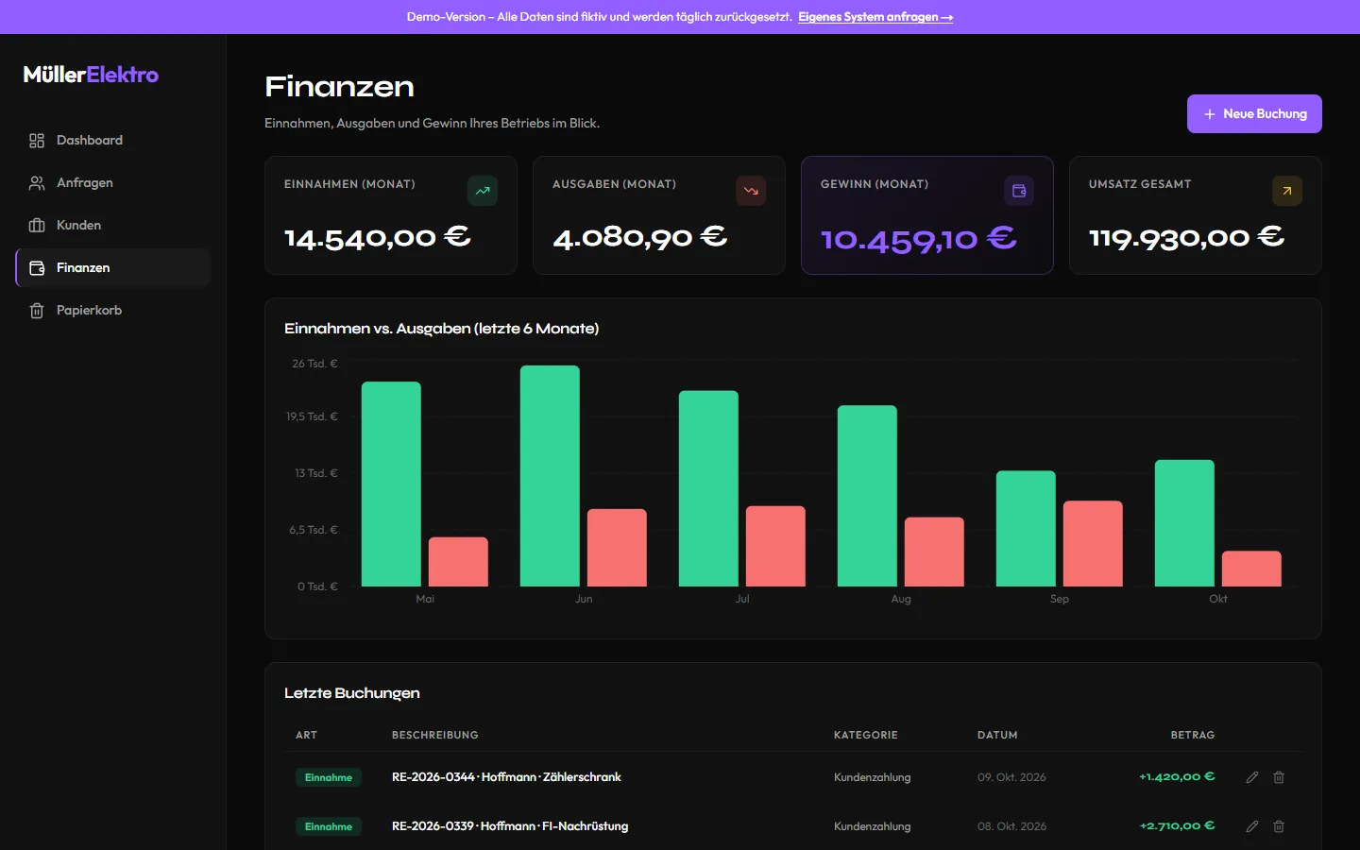Delete the RE-2026-0339 booking via trash icon
This screenshot has height=850, width=1360.
1279,826
